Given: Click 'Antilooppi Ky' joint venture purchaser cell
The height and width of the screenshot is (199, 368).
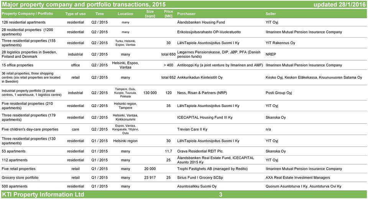Looking at the screenshot, I should (x=220, y=65).
